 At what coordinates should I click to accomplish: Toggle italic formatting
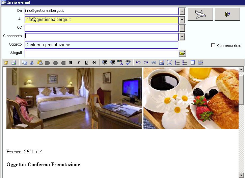pyautogui.click(x=78, y=62)
